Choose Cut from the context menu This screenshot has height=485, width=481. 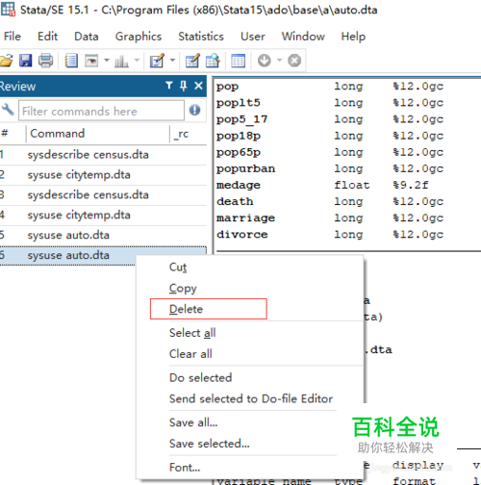[250, 267]
